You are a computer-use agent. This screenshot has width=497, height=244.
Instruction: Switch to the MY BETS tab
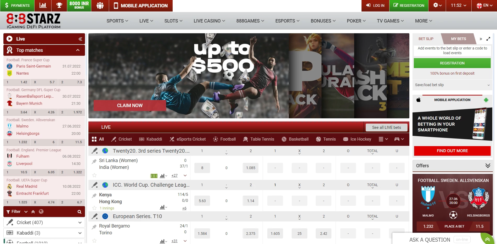pyautogui.click(x=458, y=39)
